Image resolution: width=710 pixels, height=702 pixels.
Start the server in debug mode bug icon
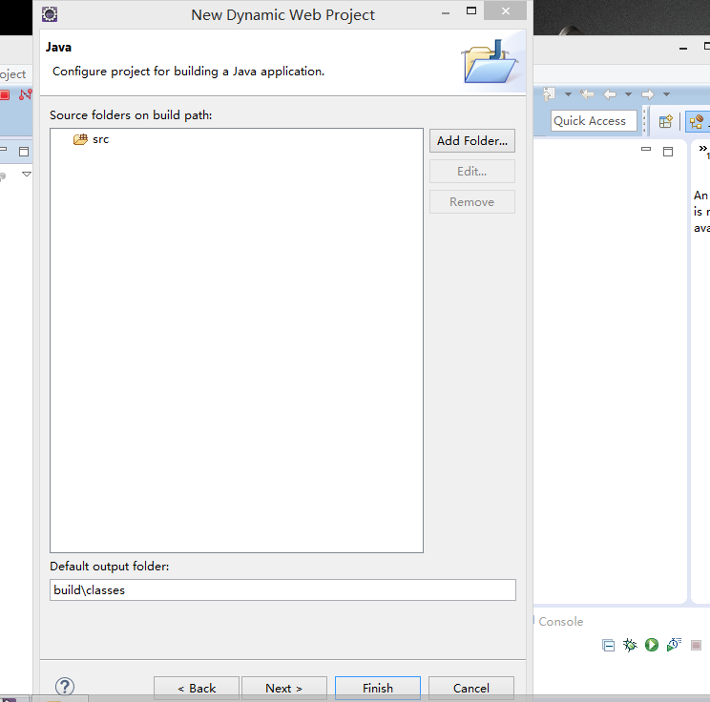coord(630,645)
